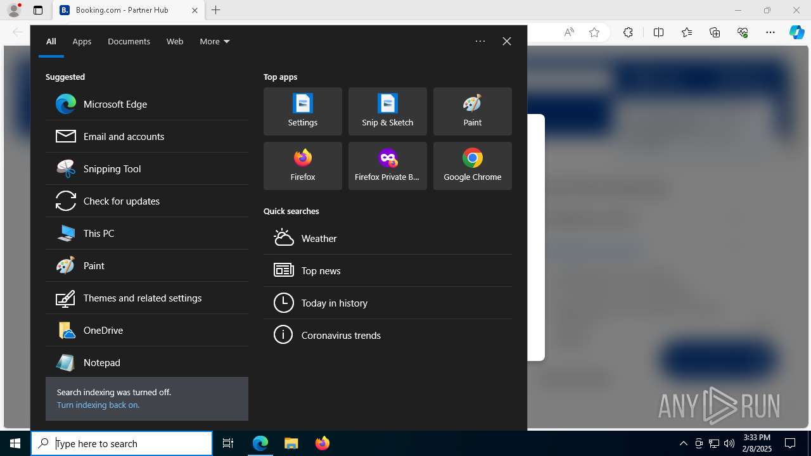811x456 pixels.
Task: Close the Booking.com Partner Hub tab
Action: click(195, 10)
